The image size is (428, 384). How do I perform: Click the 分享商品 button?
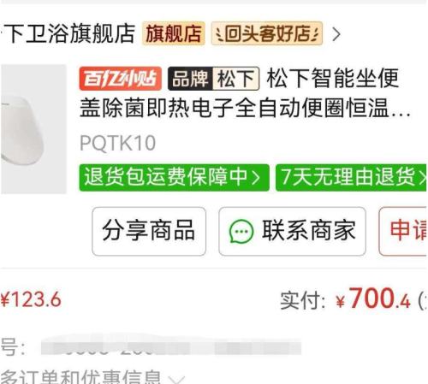149,231
